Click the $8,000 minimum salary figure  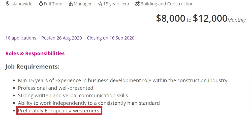click(x=171, y=18)
